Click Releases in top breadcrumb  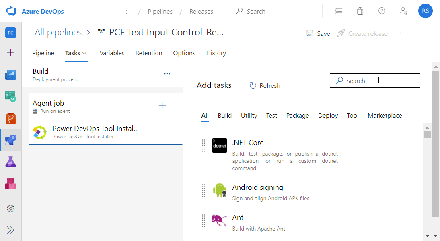pos(201,12)
